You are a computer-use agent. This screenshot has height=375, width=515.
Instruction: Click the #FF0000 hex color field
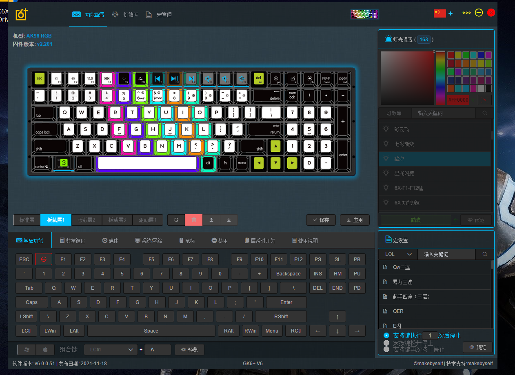tap(458, 100)
